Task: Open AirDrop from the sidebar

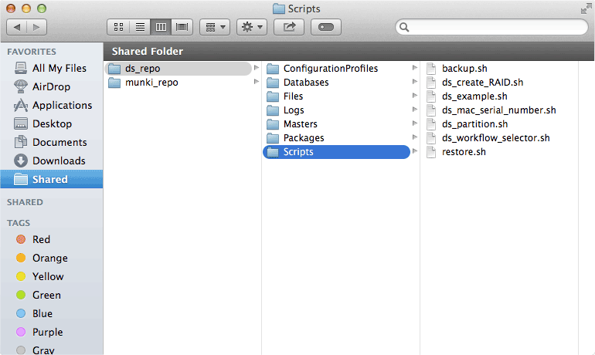Action: click(51, 86)
